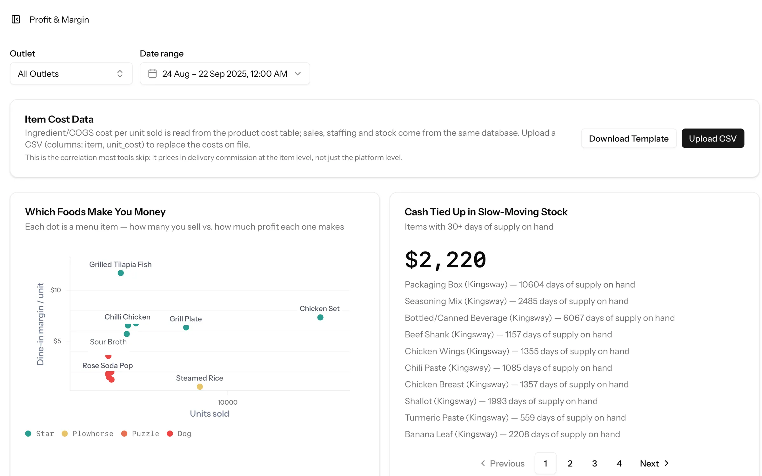Click the Dog red legend swatch
762x476 pixels.
point(170,433)
